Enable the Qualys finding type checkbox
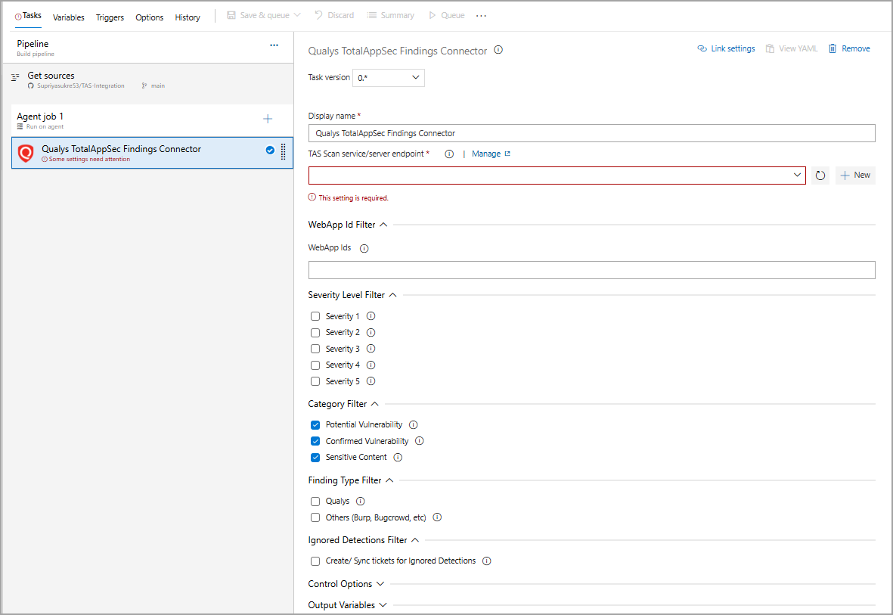The width and height of the screenshot is (893, 615). (315, 502)
